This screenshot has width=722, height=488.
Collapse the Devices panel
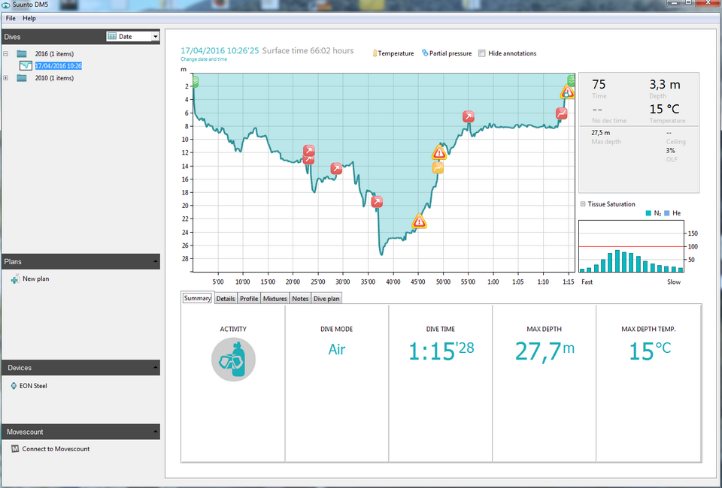click(x=155, y=368)
